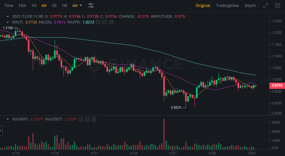Expand the chart to fullscreen
This screenshot has width=285, height=156.
click(x=265, y=6)
